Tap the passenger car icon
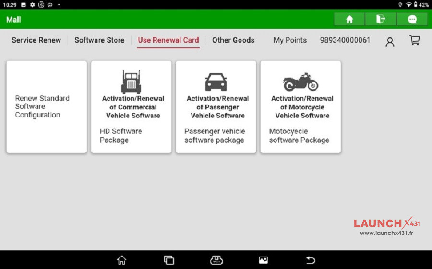 tap(216, 82)
